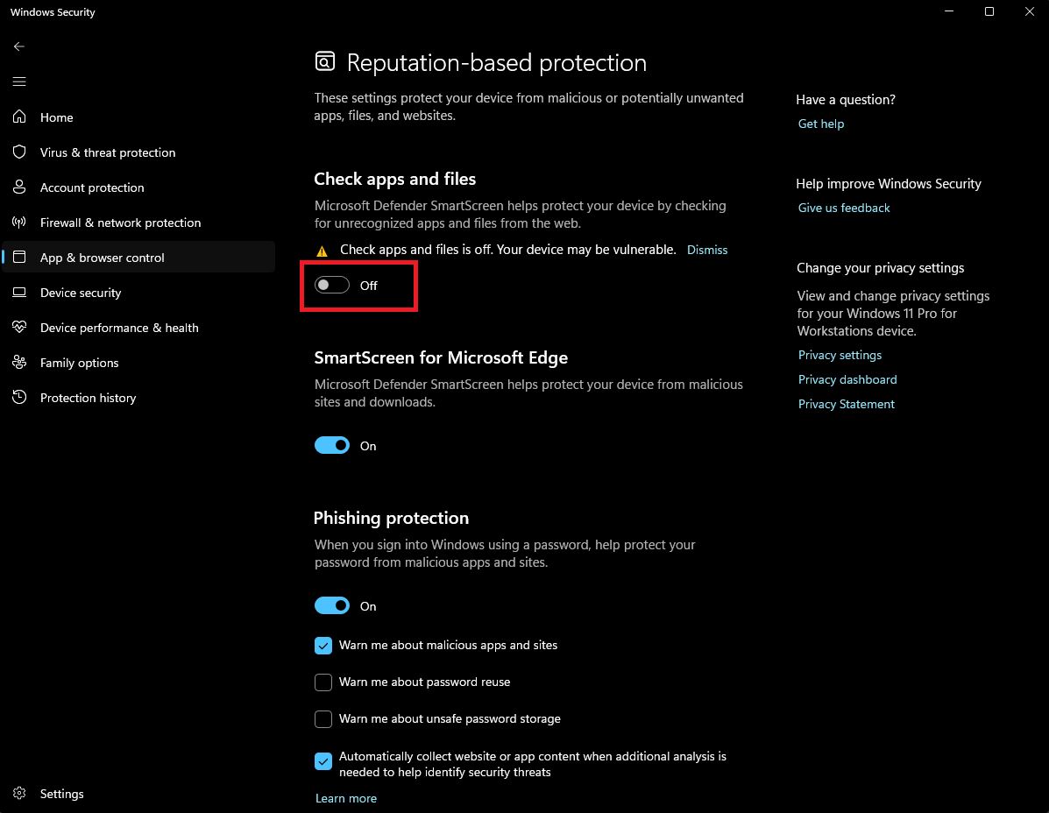The width and height of the screenshot is (1049, 813).
Task: Check Warn me about unsafe password storage
Action: 323,719
